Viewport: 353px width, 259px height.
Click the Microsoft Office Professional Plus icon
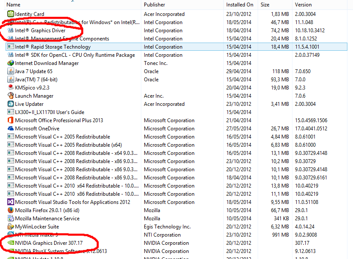pyautogui.click(x=10, y=120)
